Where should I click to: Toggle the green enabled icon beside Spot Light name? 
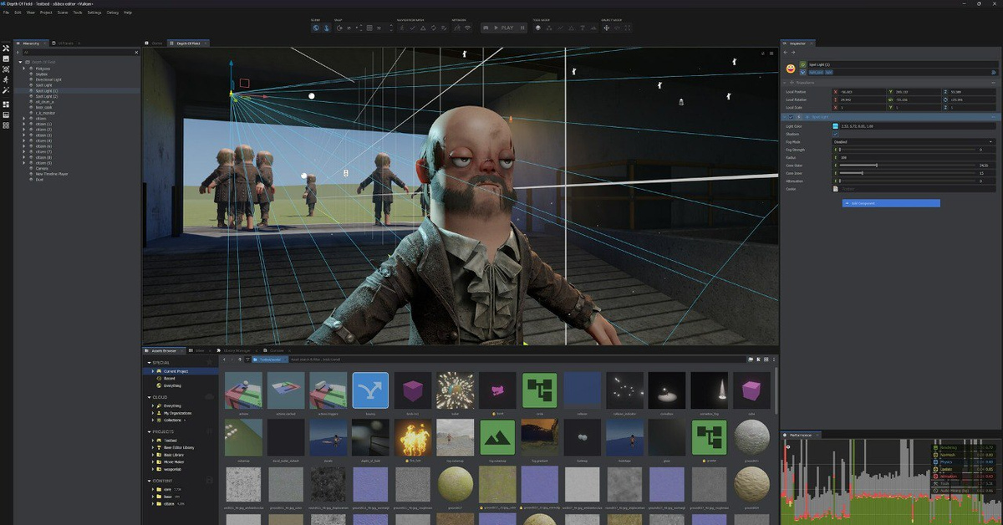[803, 64]
